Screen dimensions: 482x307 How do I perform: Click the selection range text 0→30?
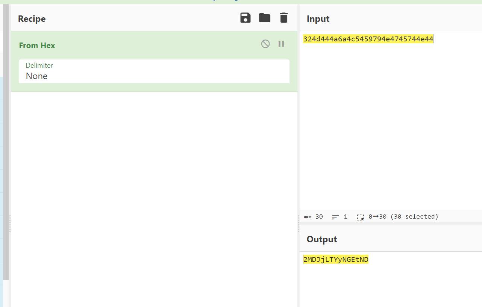(x=377, y=217)
